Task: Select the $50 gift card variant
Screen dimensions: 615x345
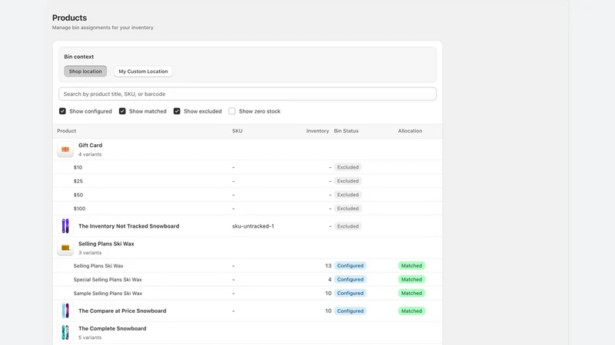Action: click(78, 195)
